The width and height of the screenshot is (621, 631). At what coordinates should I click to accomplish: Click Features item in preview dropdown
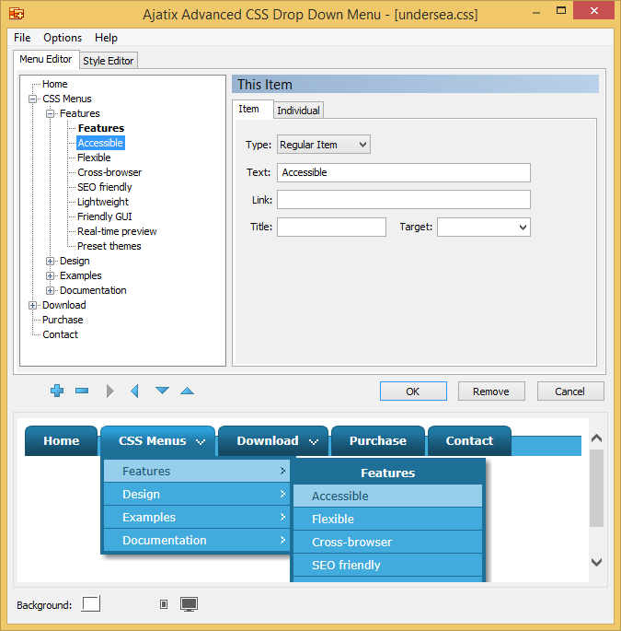pyautogui.click(x=197, y=472)
